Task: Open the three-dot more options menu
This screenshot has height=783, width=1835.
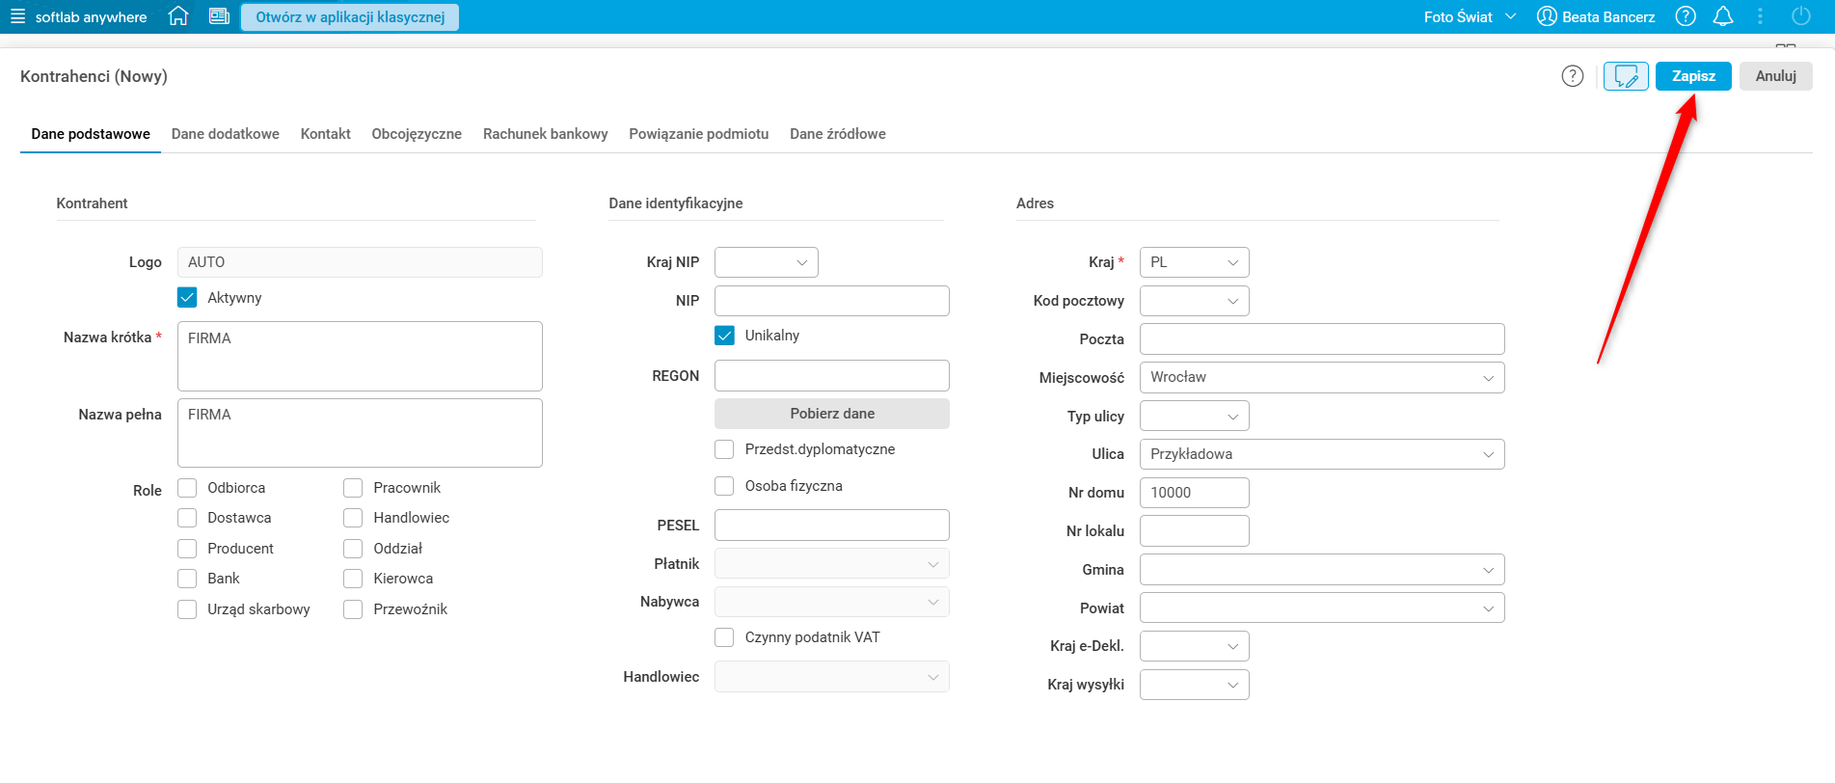Action: pyautogui.click(x=1760, y=16)
